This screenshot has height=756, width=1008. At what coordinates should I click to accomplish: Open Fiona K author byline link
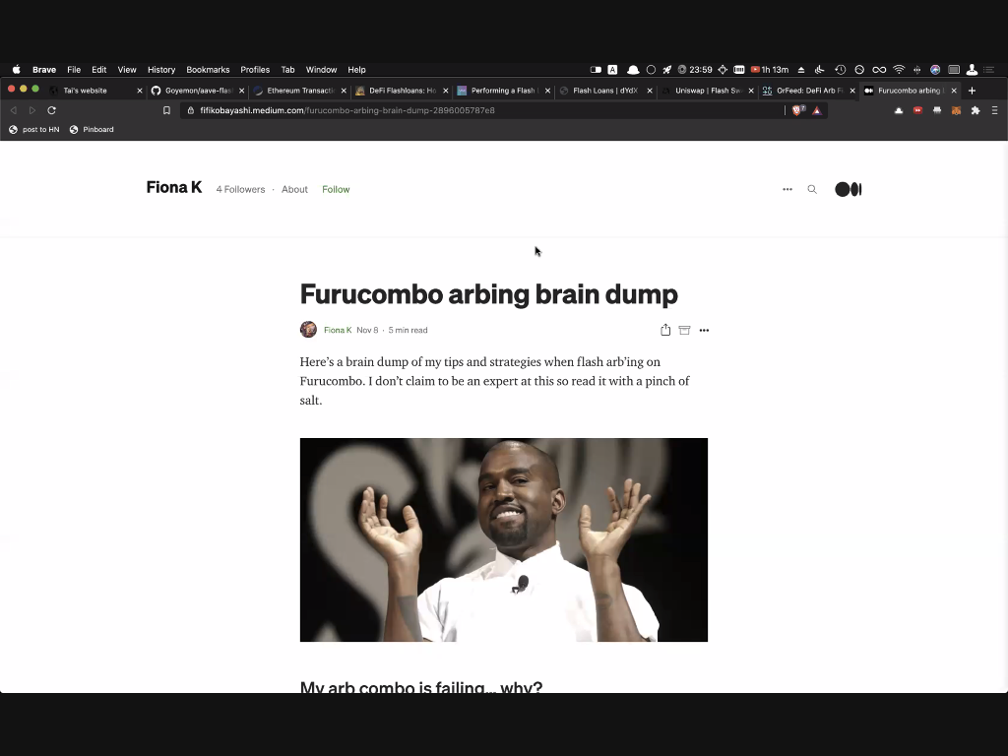coord(338,330)
